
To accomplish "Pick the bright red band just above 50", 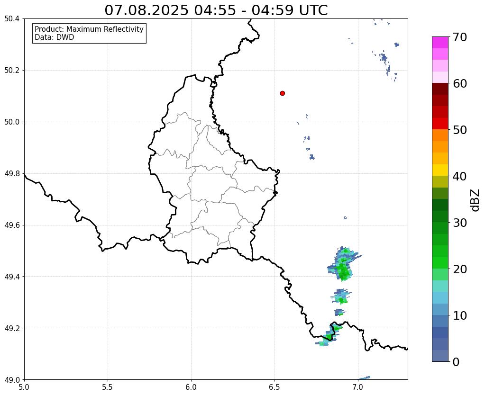I will point(440,124).
